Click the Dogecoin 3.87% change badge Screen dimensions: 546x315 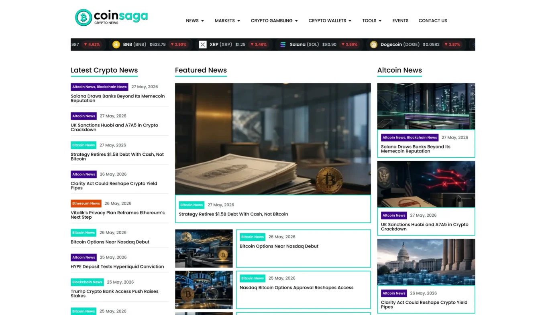click(x=452, y=45)
